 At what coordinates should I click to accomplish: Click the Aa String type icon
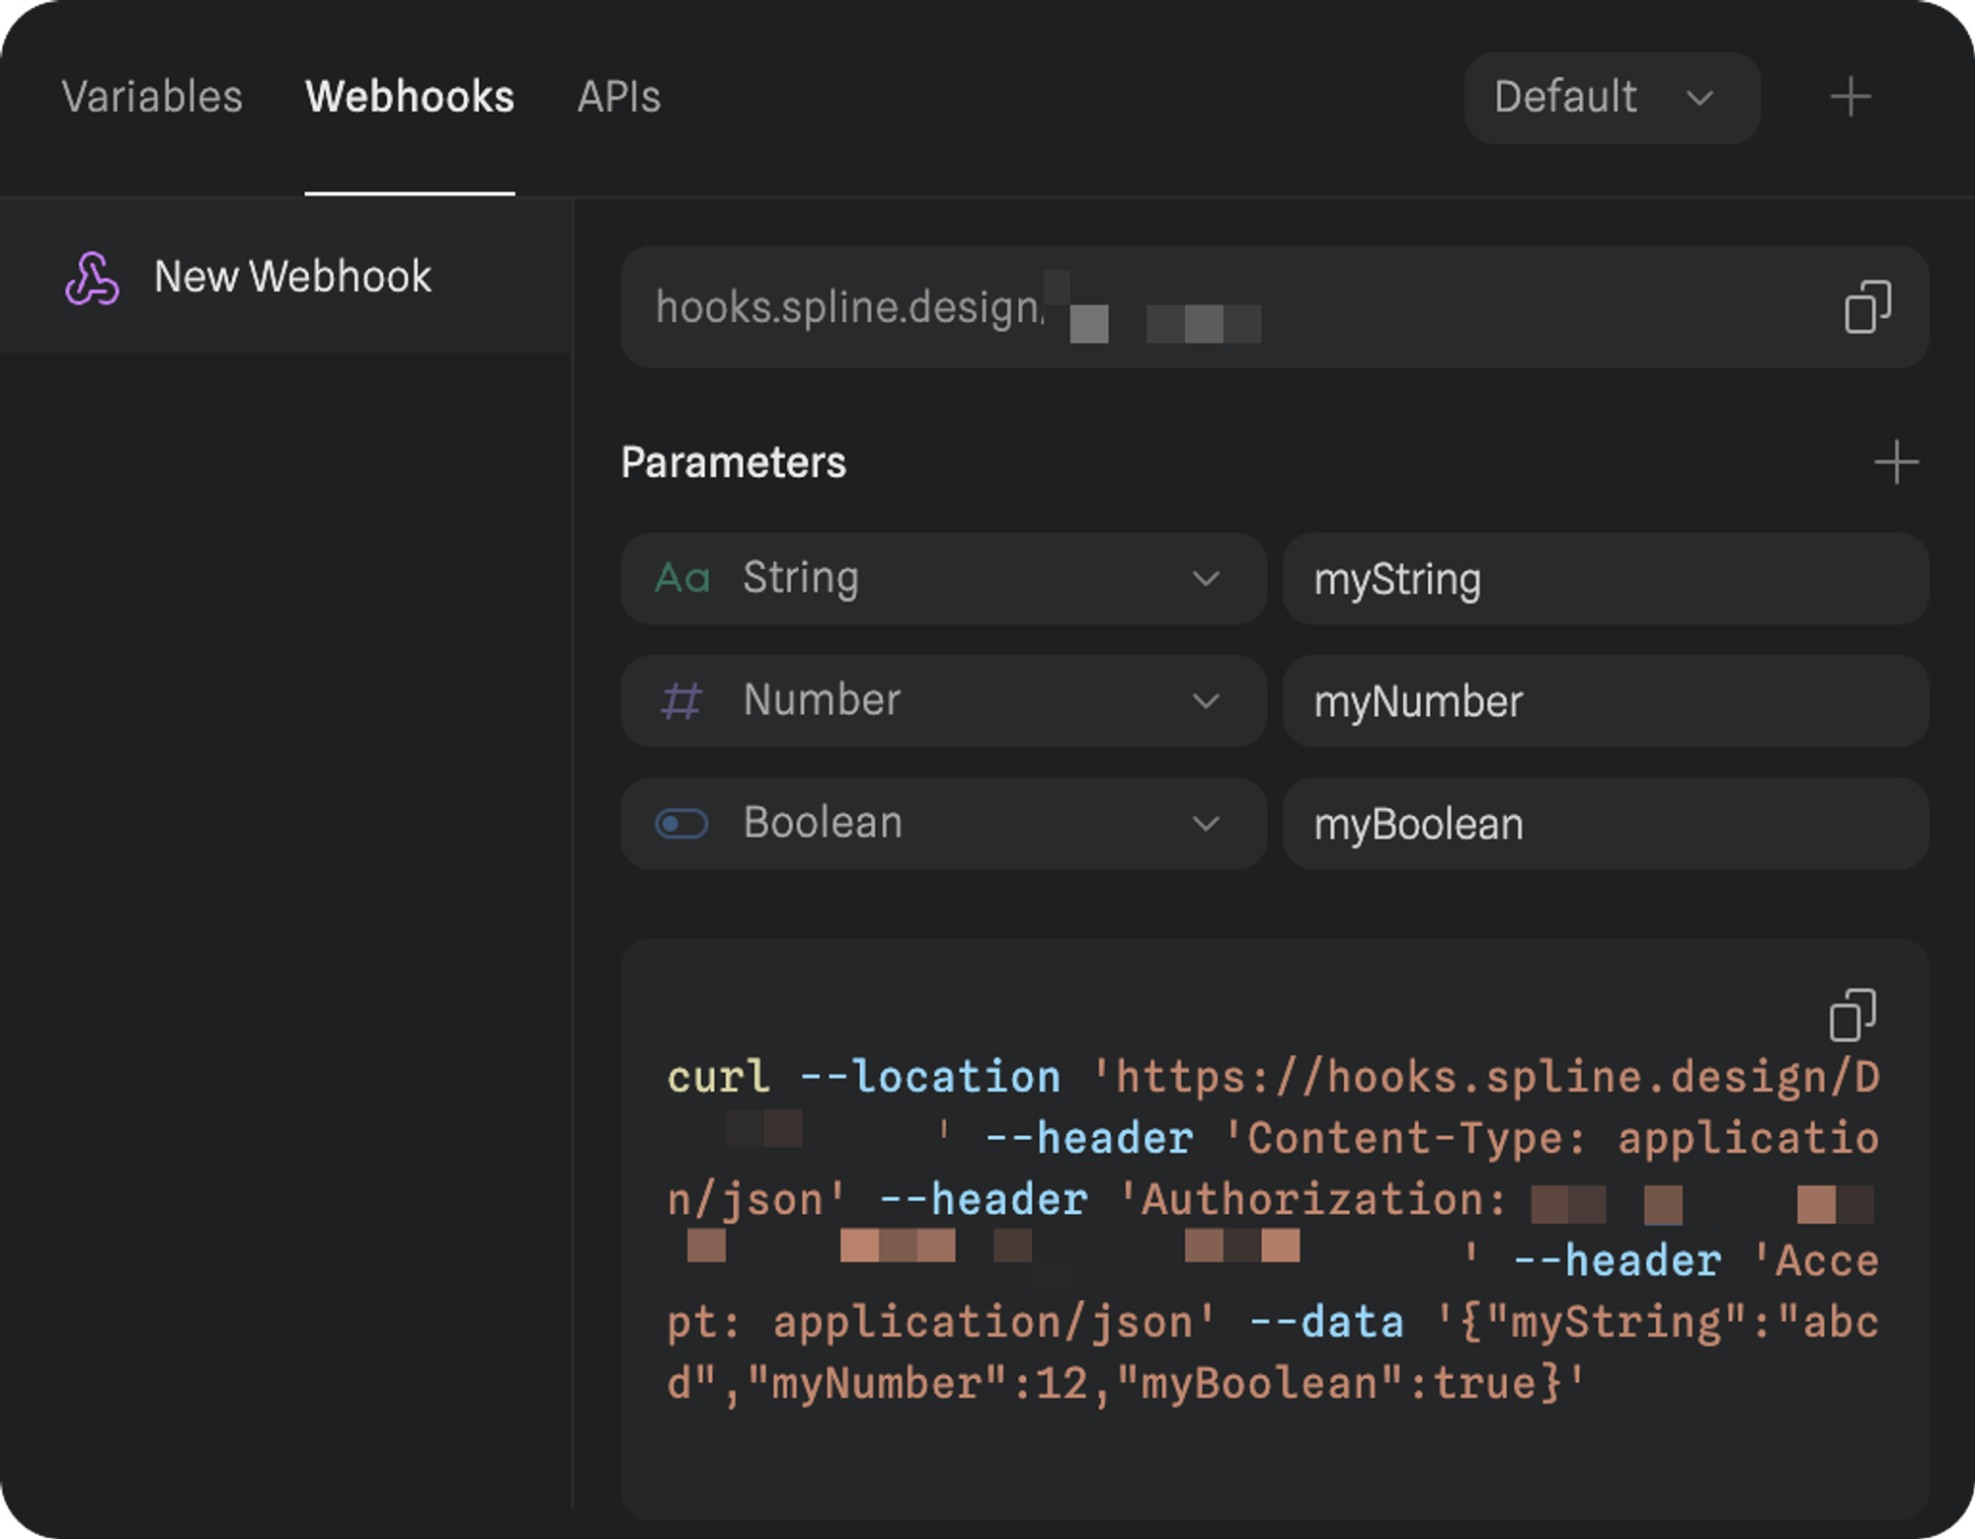coord(682,579)
